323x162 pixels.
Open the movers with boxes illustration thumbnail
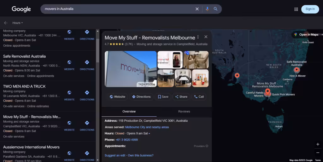pos(200,78)
